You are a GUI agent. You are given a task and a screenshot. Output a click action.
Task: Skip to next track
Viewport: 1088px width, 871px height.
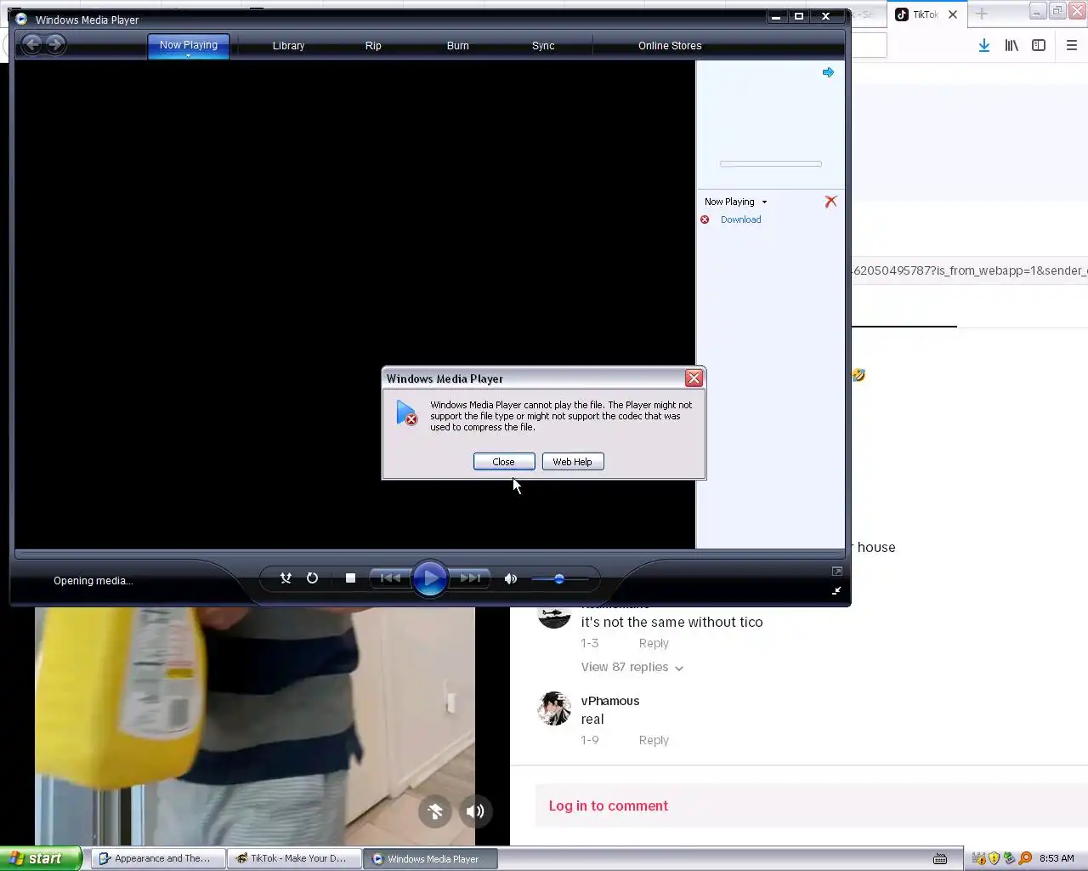pos(470,578)
